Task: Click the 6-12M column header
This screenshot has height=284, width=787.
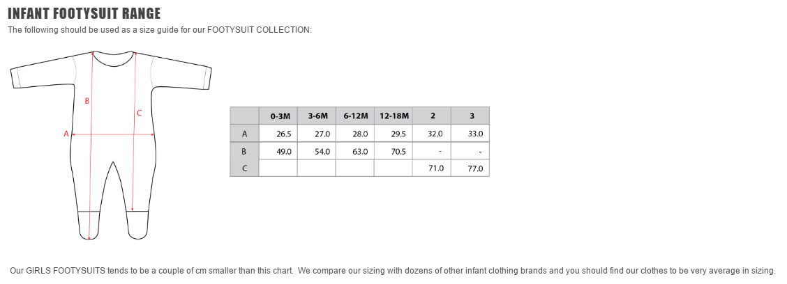Action: click(355, 116)
